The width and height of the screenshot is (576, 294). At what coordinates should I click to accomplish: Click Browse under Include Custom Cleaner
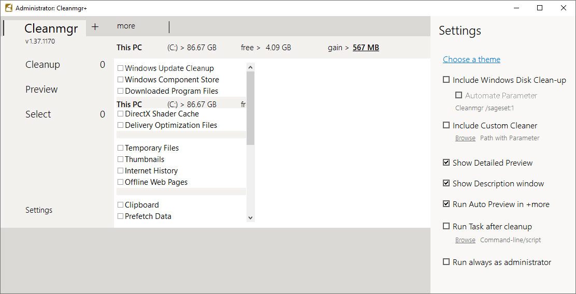(x=465, y=138)
